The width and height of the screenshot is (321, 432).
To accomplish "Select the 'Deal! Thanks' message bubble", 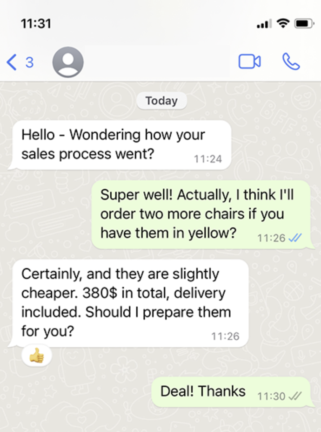I will click(233, 392).
